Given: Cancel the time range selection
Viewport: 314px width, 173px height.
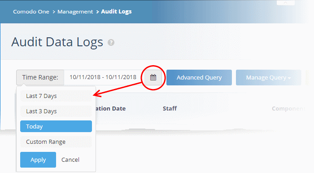Looking at the screenshot, I should [x=70, y=160].
